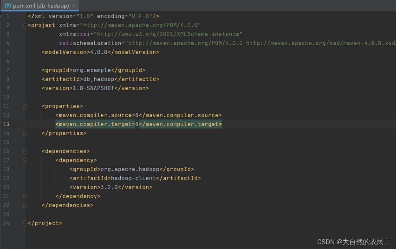Place cursor in the 3.2.0 version value
Image resolution: width=396 pixels, height=249 pixels.
(109, 187)
